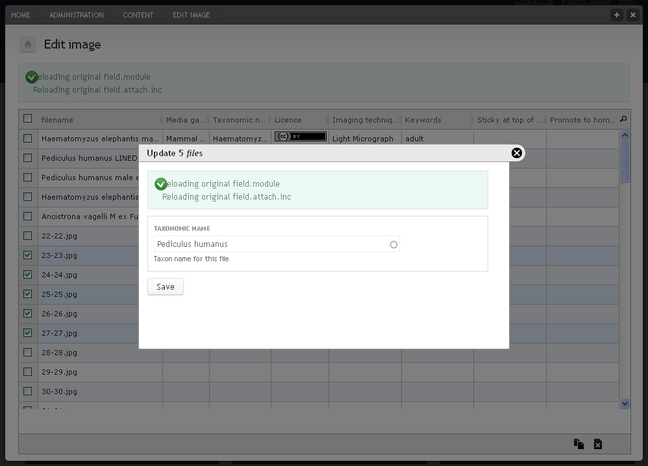Click the Save button

pos(166,286)
